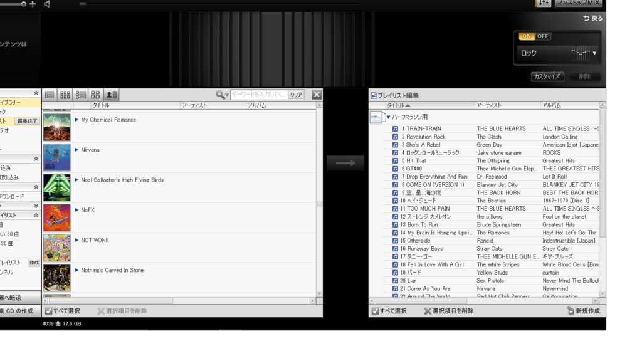Sort playlist by アーティスト column header

click(x=489, y=105)
